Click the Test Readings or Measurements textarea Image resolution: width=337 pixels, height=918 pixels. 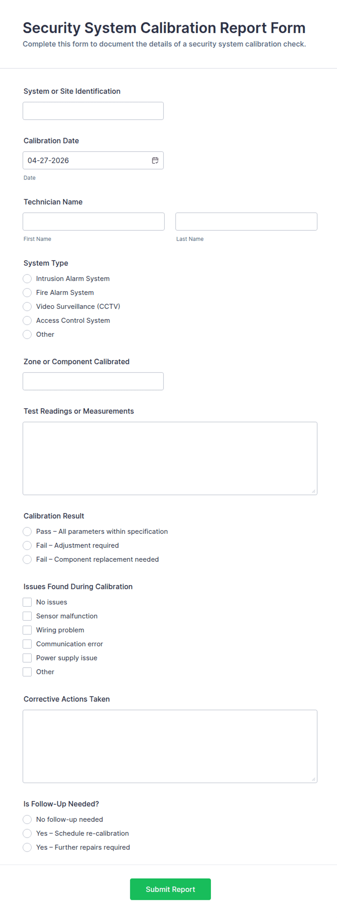point(170,457)
